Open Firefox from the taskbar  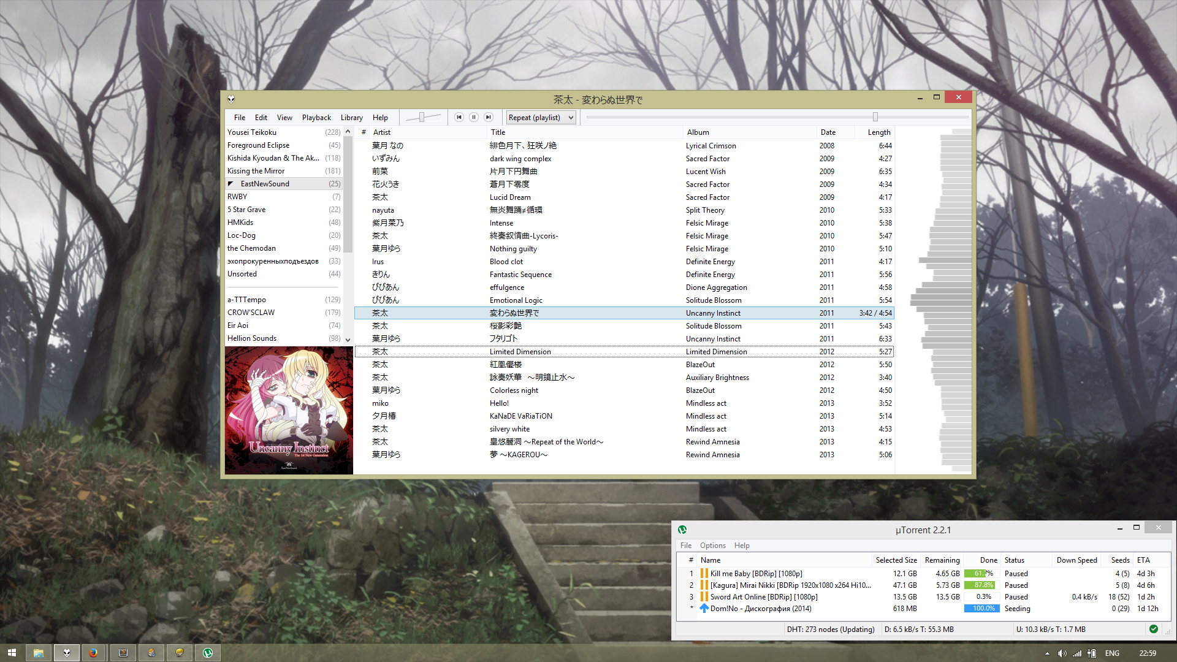pyautogui.click(x=93, y=653)
